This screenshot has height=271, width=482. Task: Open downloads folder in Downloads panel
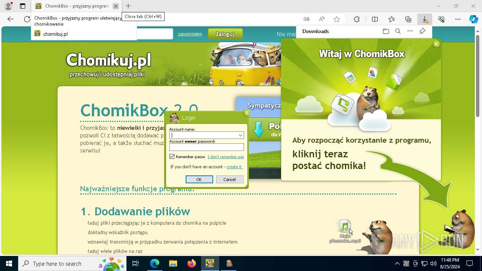(386, 31)
